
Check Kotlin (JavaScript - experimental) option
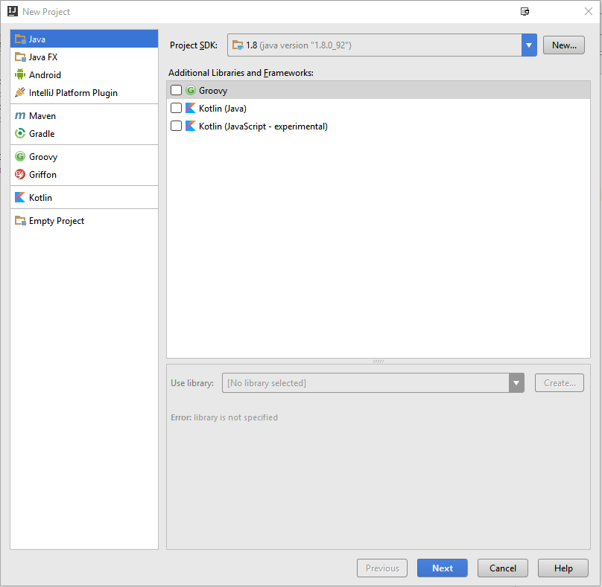(x=176, y=126)
